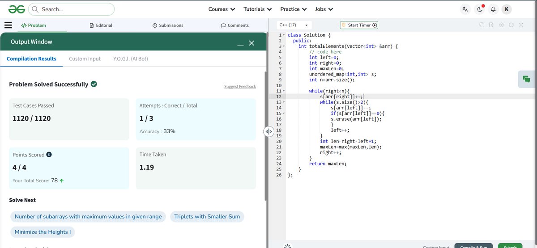Collapse code fold arrow at line 3
Viewport: 537px width, 248px height.
[x=284, y=46]
